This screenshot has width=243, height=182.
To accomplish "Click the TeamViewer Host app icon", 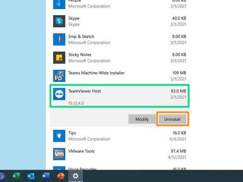I will [x=59, y=94].
